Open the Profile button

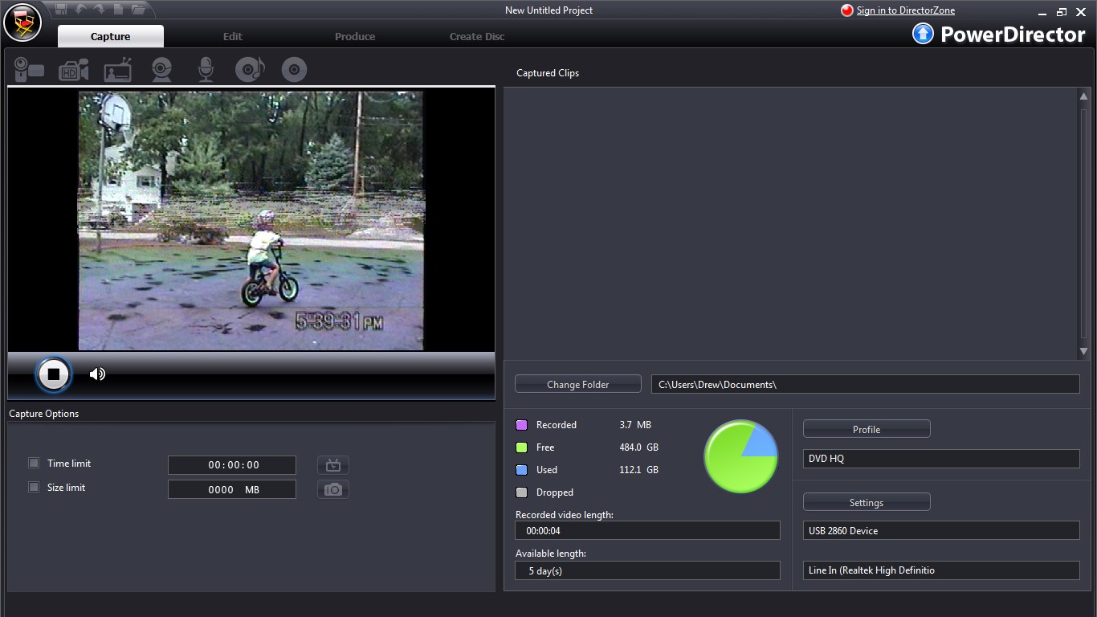(867, 429)
